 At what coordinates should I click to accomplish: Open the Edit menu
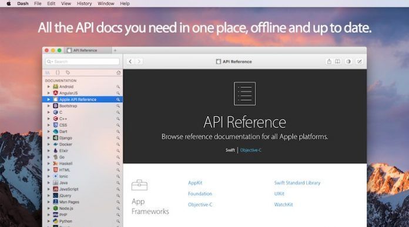[51, 4]
